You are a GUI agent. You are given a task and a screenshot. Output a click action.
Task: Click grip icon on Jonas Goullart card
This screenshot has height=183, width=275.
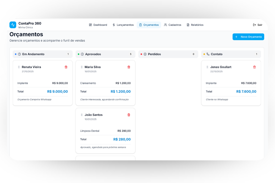click(207, 67)
